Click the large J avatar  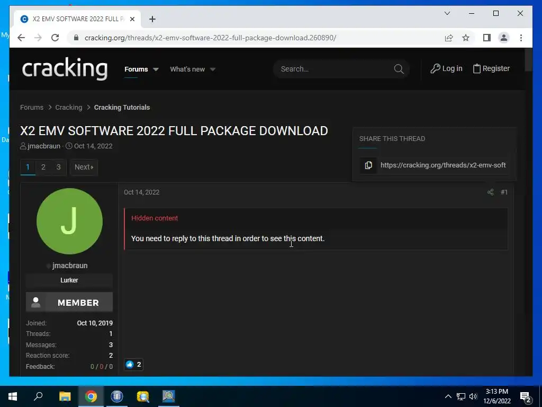69,221
